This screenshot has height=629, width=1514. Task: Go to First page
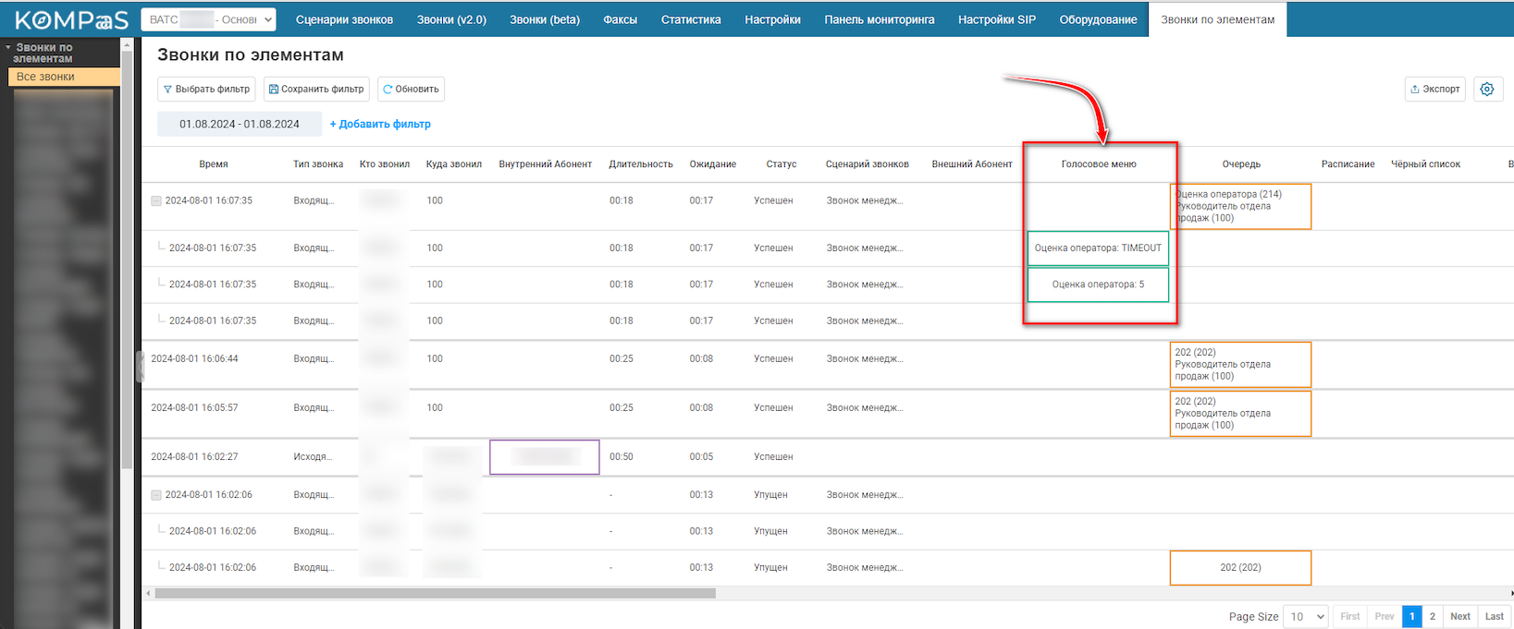1350,616
